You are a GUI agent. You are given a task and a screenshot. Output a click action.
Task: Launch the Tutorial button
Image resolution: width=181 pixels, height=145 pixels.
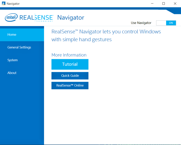pyautogui.click(x=70, y=64)
